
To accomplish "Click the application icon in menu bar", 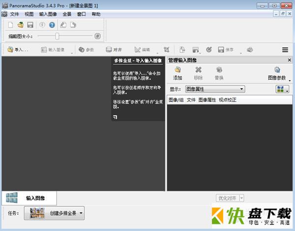I will [4, 14].
